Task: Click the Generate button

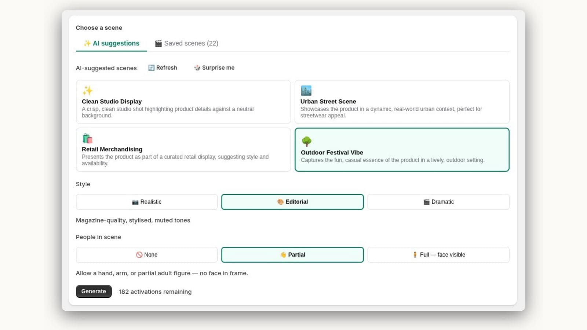Action: pos(94,291)
